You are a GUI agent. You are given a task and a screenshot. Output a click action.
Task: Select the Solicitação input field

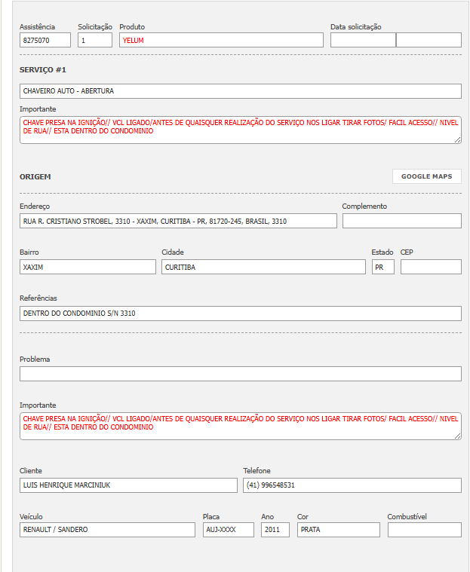[95, 41]
